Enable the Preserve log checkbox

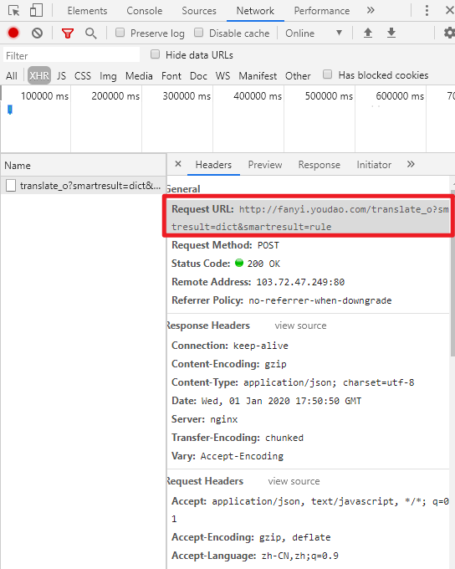[x=120, y=33]
